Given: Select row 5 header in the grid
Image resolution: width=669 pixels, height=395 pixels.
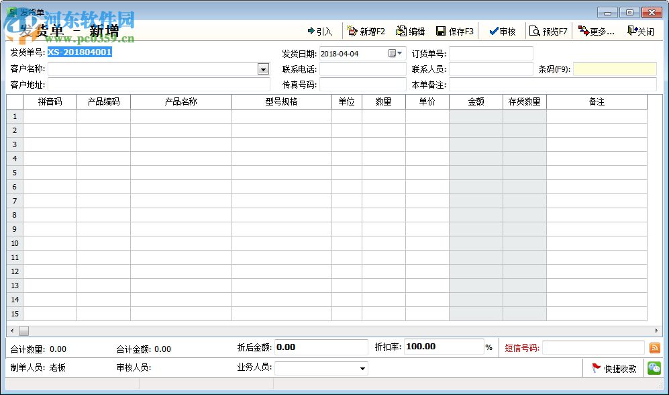Looking at the screenshot, I should 15,173.
